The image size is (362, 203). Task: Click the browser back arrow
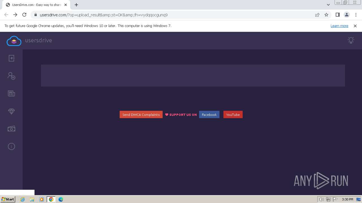click(x=6, y=15)
